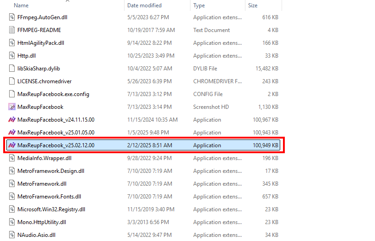
Task: Click the MaxReupFacebook_v24.11.15.00 app icon
Action: [x=12, y=120]
